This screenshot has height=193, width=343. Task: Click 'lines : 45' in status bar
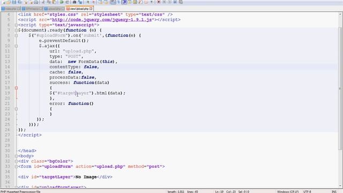coord(193,191)
